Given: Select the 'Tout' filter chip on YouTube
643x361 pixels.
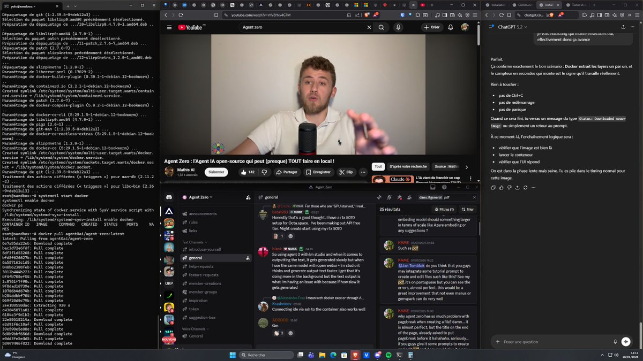Looking at the screenshot, I should [378, 167].
